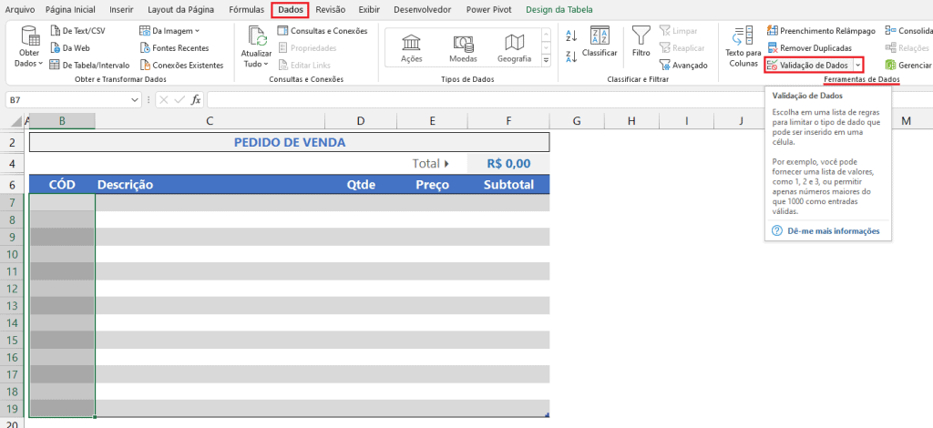Open the Consolidar tool
The width and height of the screenshot is (933, 428).
click(908, 30)
